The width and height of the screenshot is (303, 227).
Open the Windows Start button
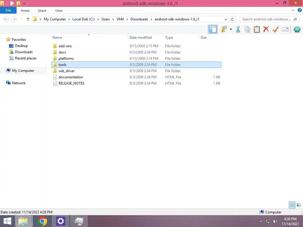(7, 221)
